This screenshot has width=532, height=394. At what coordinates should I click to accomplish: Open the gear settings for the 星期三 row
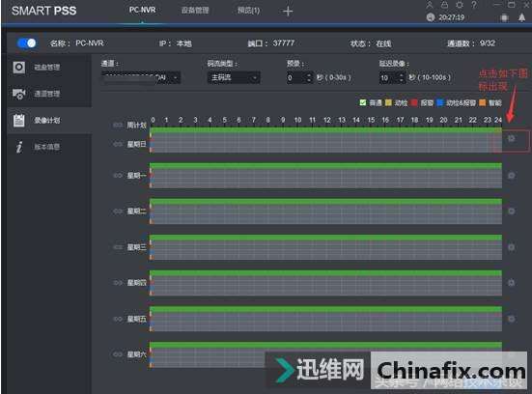pos(512,247)
